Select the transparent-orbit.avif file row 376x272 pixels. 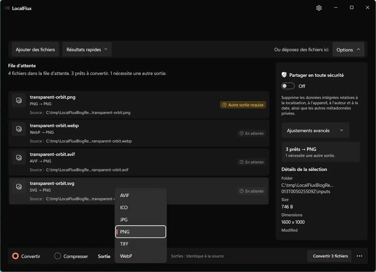pyautogui.click(x=139, y=162)
